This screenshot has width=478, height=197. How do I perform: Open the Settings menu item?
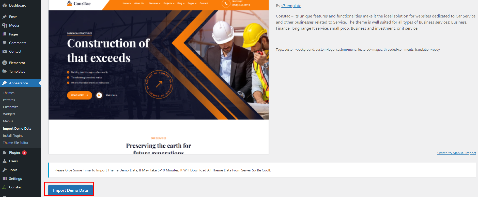point(15,179)
